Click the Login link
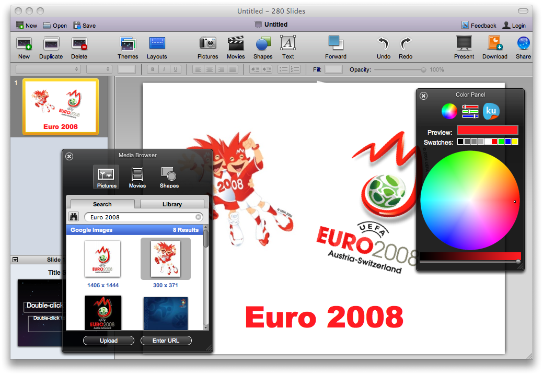 (514, 26)
